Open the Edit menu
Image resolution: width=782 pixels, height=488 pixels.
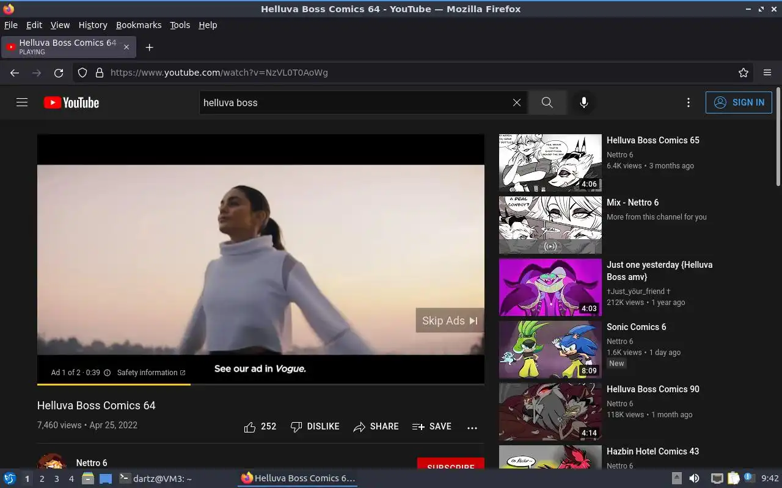click(34, 25)
